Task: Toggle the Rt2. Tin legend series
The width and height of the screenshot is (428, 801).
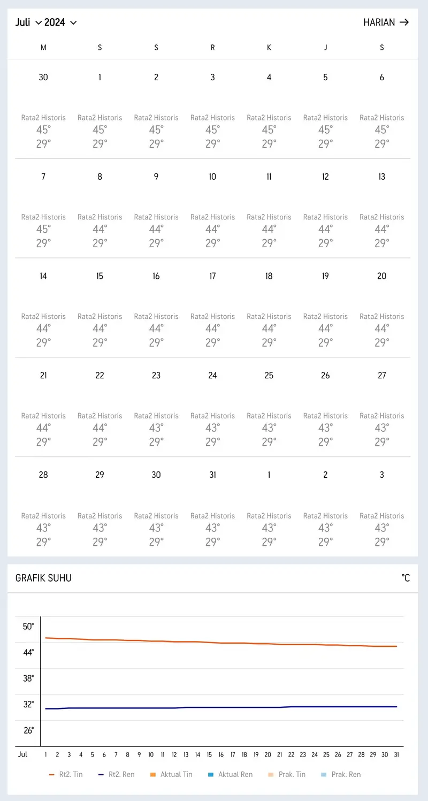Action: pos(66,774)
